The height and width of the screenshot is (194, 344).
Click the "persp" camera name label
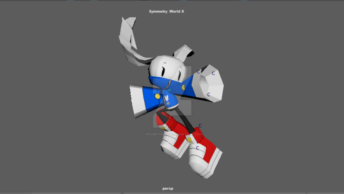(168, 188)
